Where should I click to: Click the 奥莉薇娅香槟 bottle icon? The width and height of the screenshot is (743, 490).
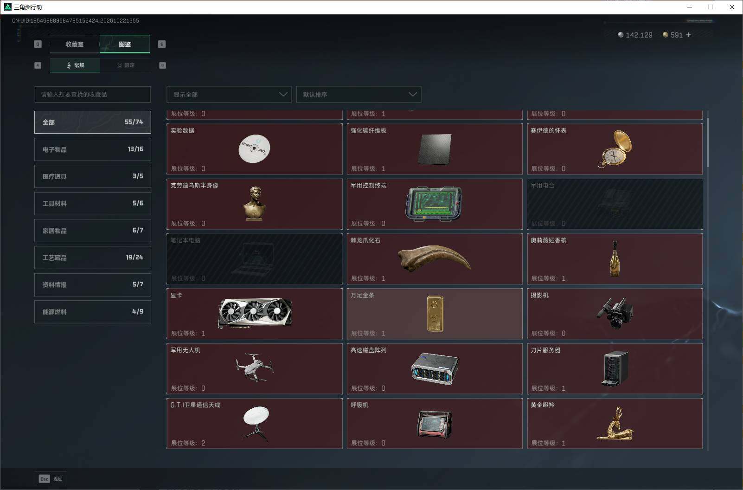tap(615, 259)
